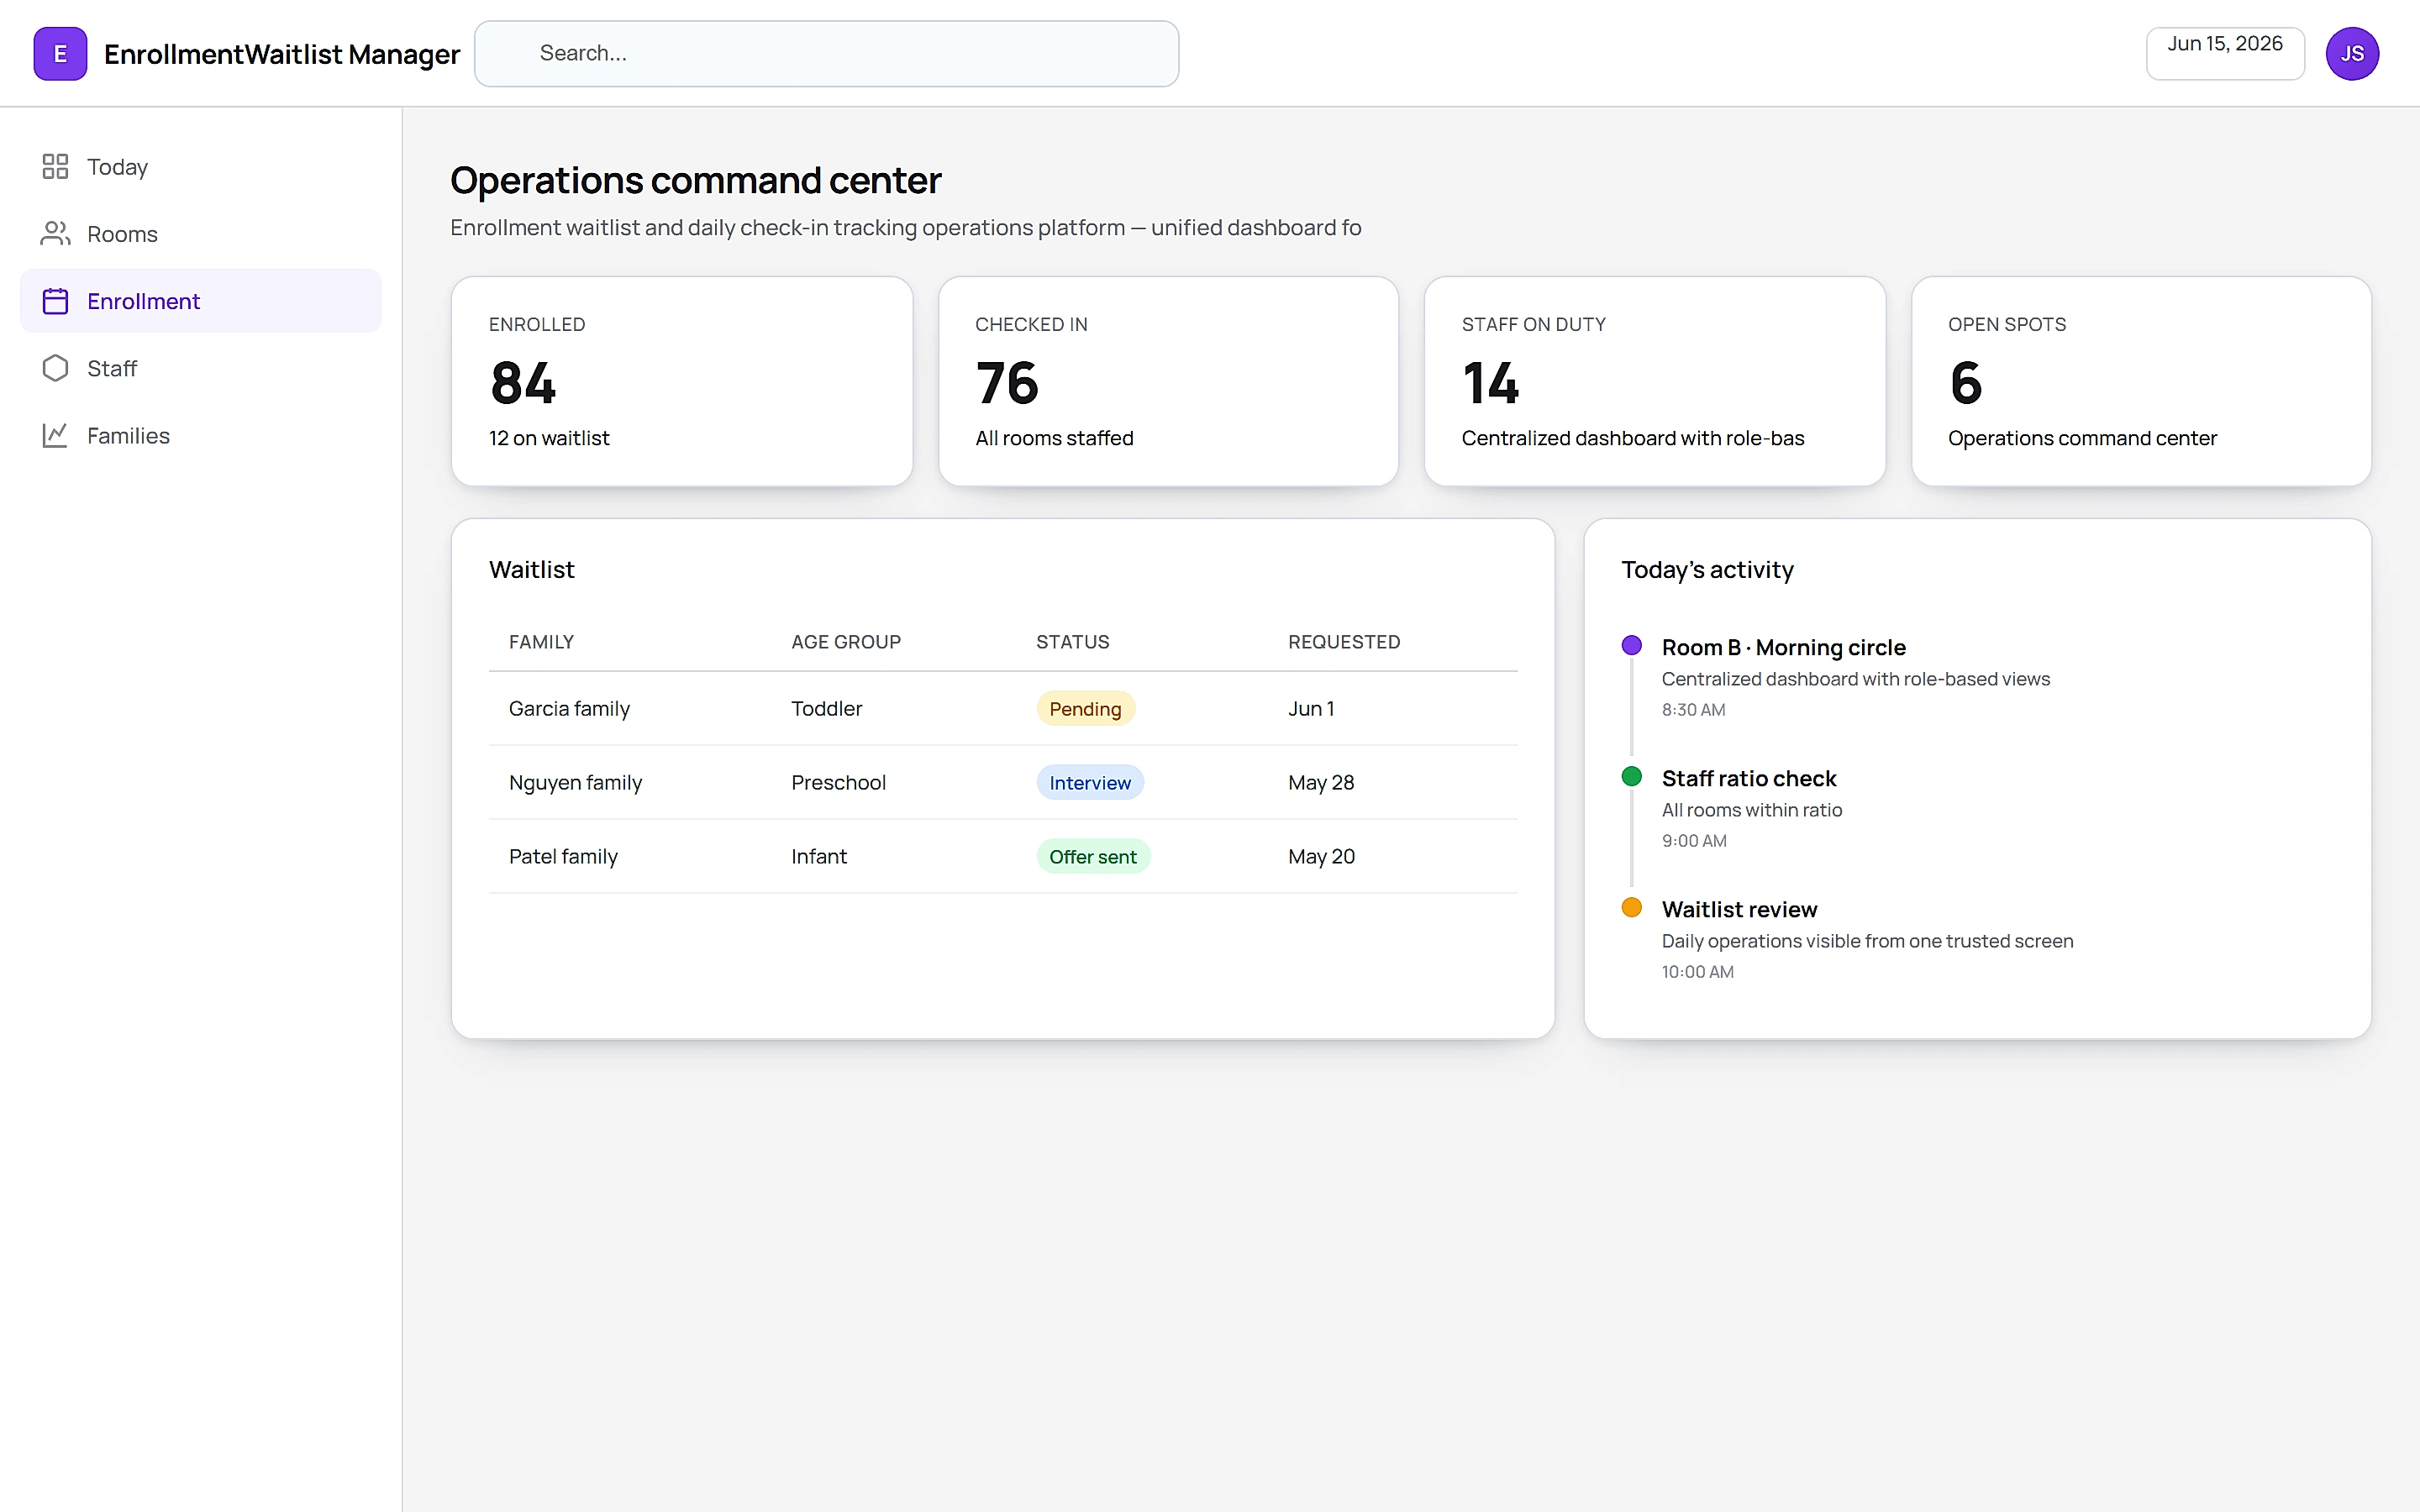Select the Garcia family row
The height and width of the screenshot is (1512, 2420).
1003,708
